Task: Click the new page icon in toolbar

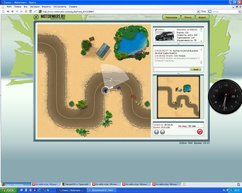Action: pyautogui.click(x=3, y=11)
